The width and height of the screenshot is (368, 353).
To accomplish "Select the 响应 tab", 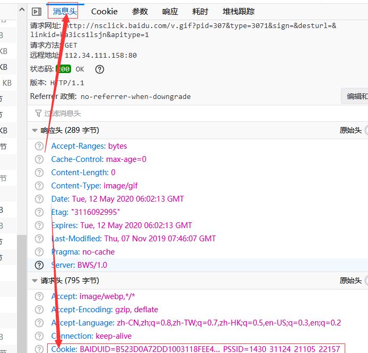I will coord(170,11).
